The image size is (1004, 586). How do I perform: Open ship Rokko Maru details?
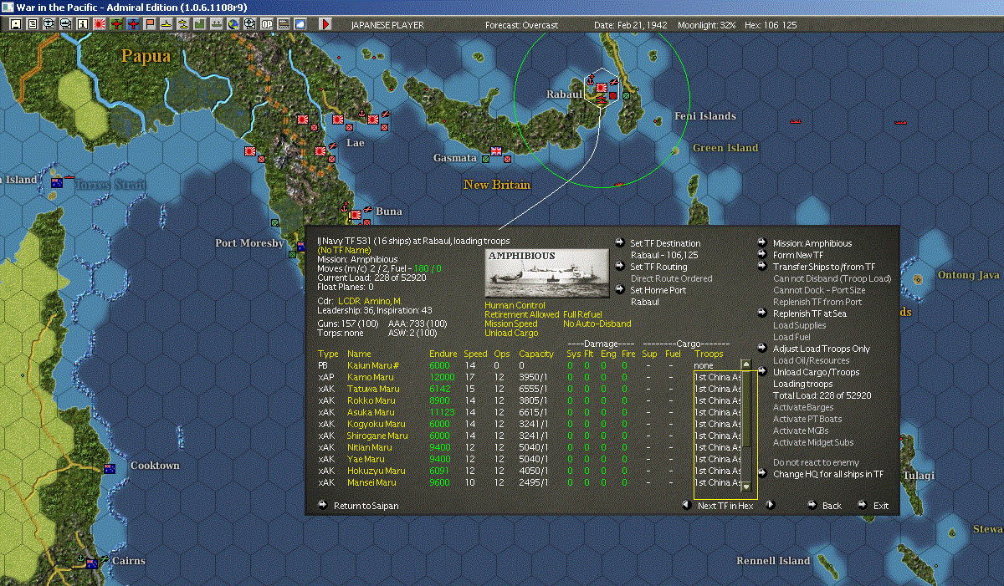[371, 401]
